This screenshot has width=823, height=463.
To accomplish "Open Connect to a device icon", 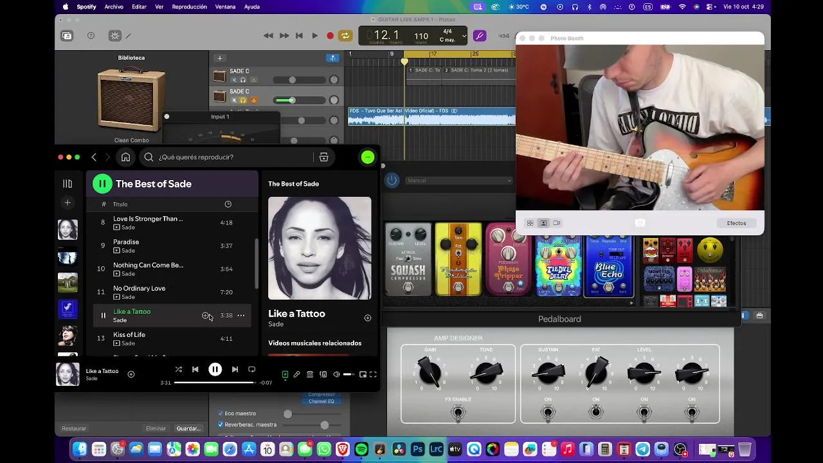I will pyautogui.click(x=323, y=374).
